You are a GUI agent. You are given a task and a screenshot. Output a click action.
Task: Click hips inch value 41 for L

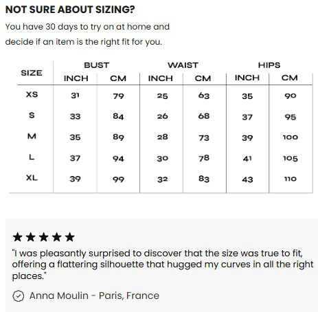coord(247,159)
